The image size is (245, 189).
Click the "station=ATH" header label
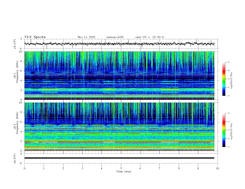coord(115,37)
